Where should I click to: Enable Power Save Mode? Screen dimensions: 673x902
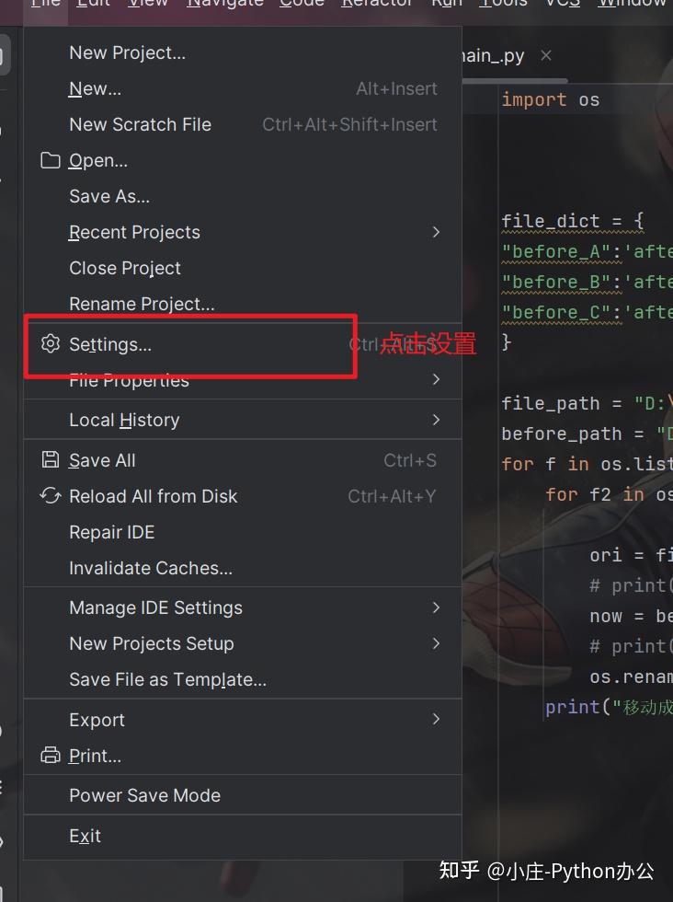click(143, 794)
